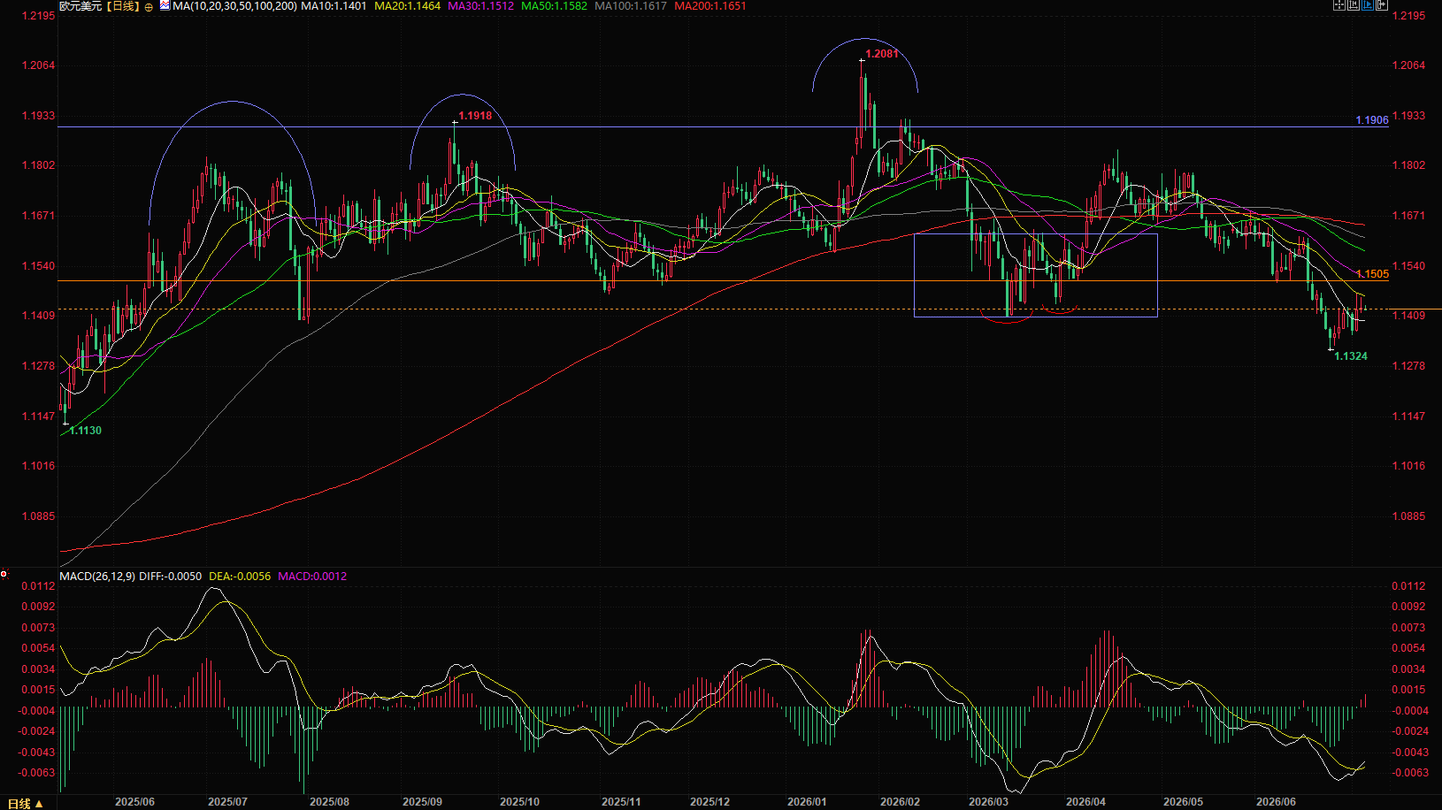Screen dimensions: 1442x810
Task: Click the 欧元美元 symbol title
Action: pos(81,6)
